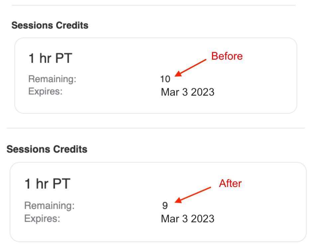
Task: Click the remaining credits value 9
Action: click(x=165, y=206)
